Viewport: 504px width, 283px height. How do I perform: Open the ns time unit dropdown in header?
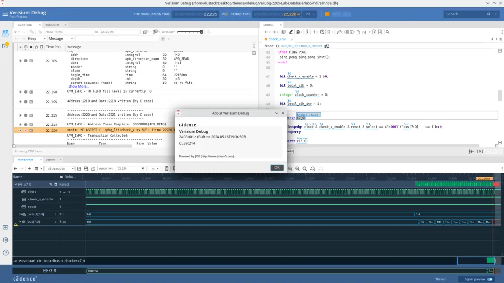[x=310, y=14]
